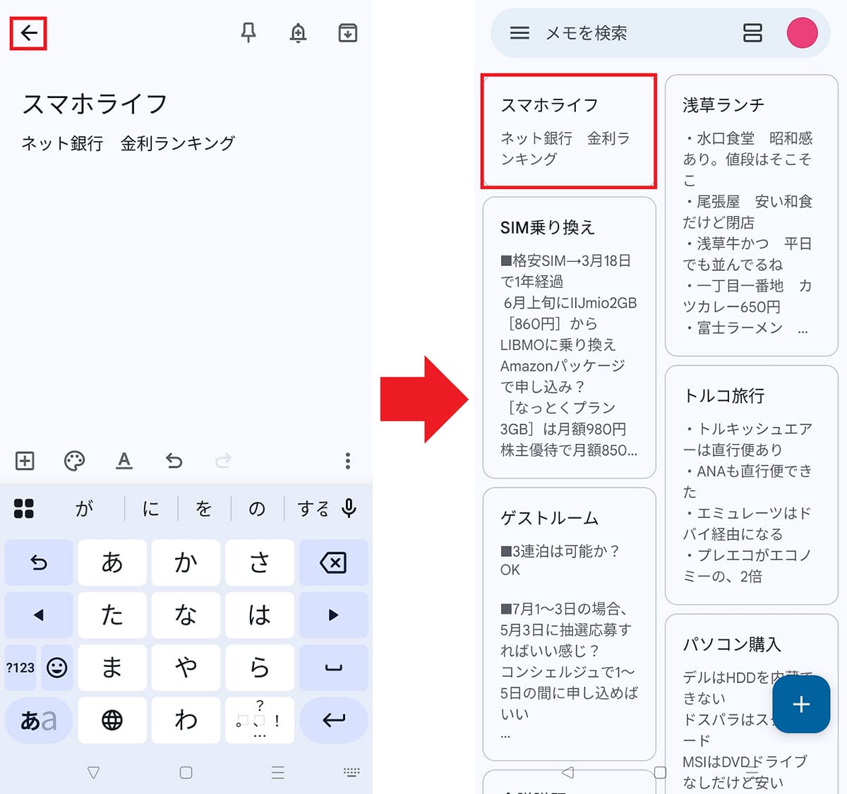Move cursor left with keyboard left arrow
The height and width of the screenshot is (794, 847).
[x=39, y=615]
